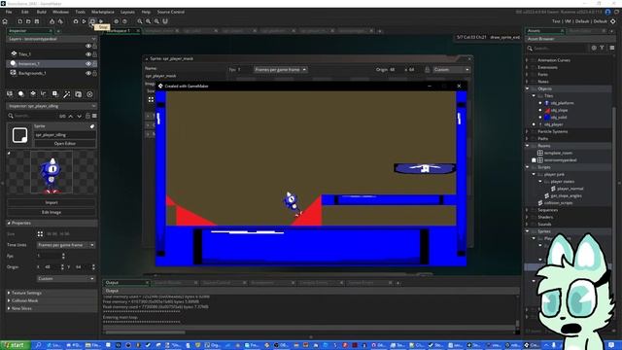Lock the Tiles_1 layer
The height and width of the screenshot is (350, 622).
[95, 54]
